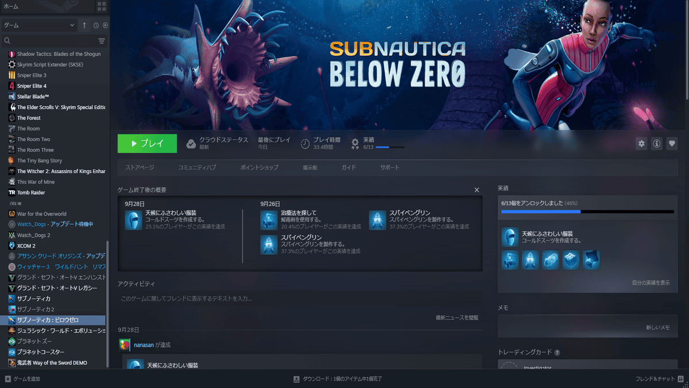Image resolution: width=689 pixels, height=388 pixels.
Task: Click the Tomb Raider TR icon in the list
Action: (x=12, y=193)
